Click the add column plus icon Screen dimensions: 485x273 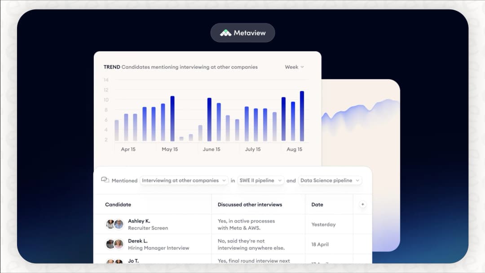(362, 204)
